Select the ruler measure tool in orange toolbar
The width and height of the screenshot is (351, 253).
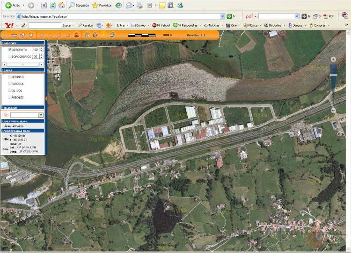[x=14, y=35]
